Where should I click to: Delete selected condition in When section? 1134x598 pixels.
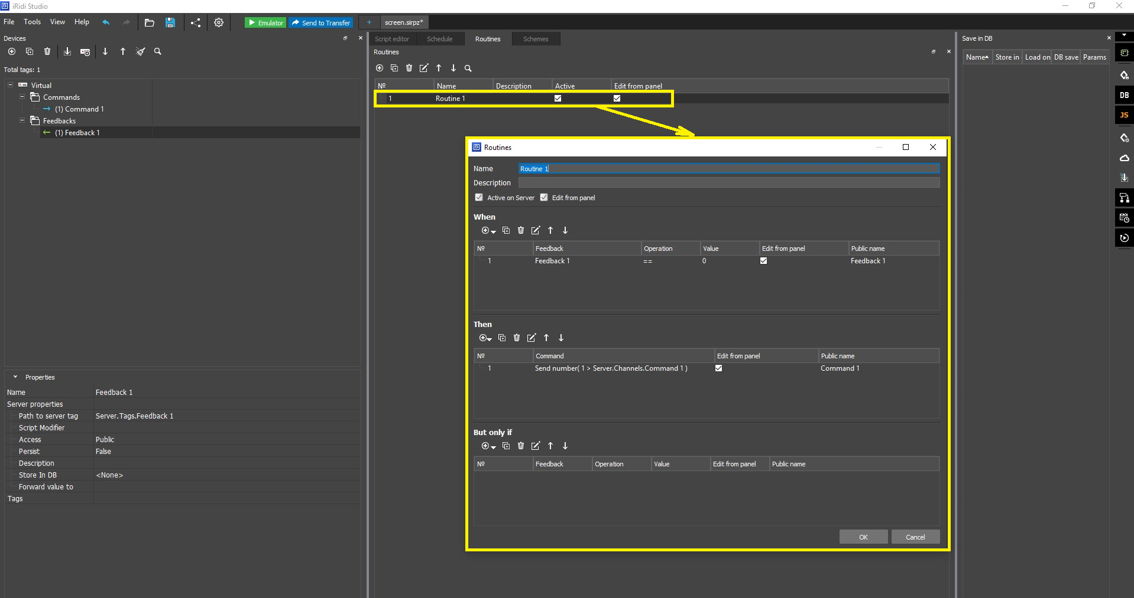521,230
